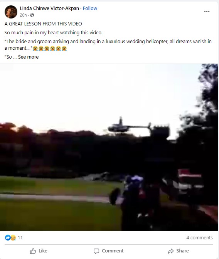This screenshot has width=219, height=259.
Task: Click the crying emoji row in post
Action: click(x=50, y=49)
